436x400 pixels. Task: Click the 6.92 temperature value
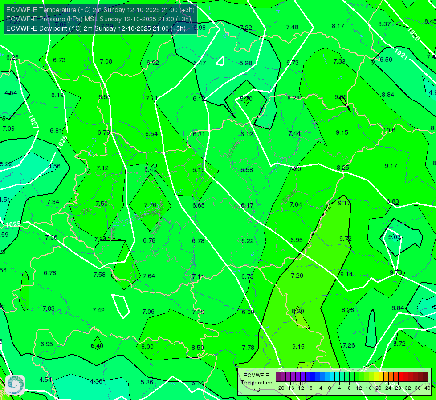(153, 63)
